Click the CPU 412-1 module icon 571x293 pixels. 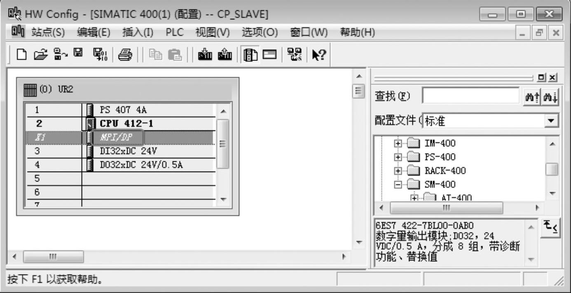point(91,123)
